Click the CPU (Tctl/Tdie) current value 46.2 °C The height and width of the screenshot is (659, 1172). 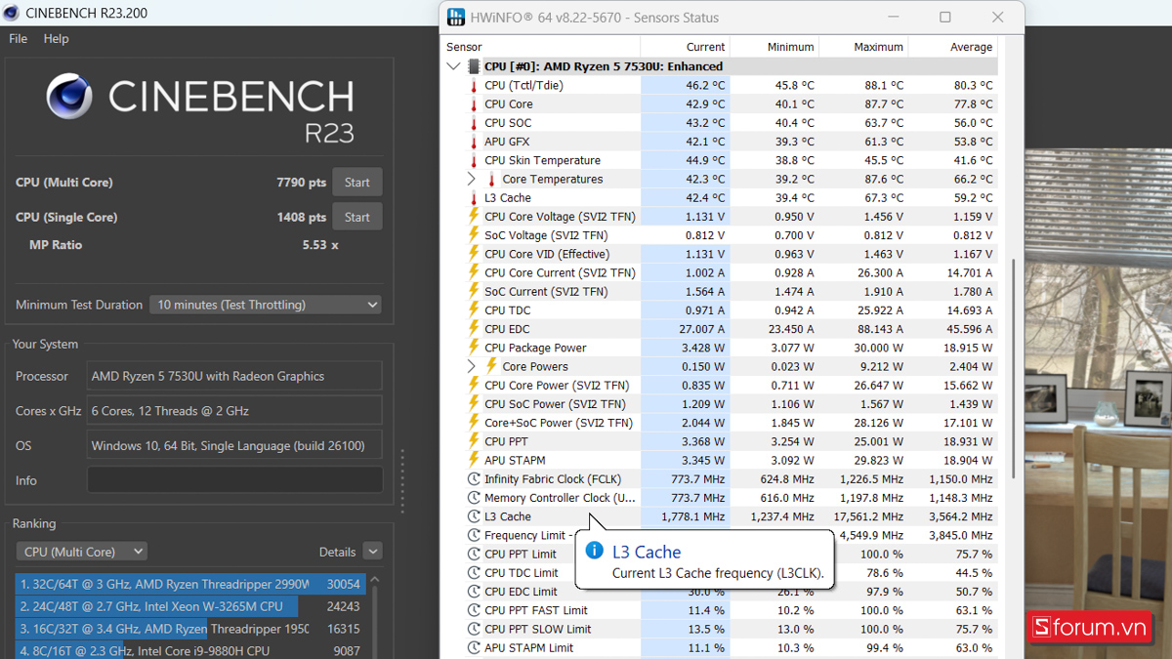(x=704, y=85)
